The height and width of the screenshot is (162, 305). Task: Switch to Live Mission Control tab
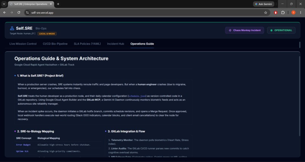tap(23, 44)
